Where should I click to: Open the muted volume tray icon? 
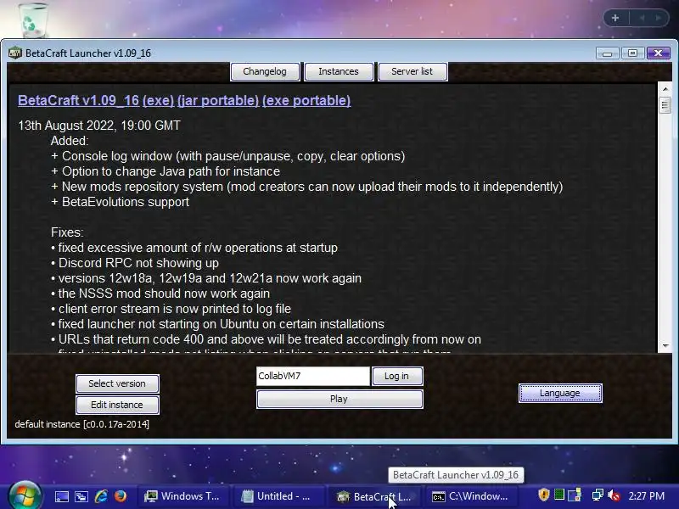[x=614, y=495]
